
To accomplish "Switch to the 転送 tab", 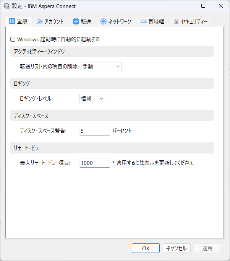I will point(82,22).
